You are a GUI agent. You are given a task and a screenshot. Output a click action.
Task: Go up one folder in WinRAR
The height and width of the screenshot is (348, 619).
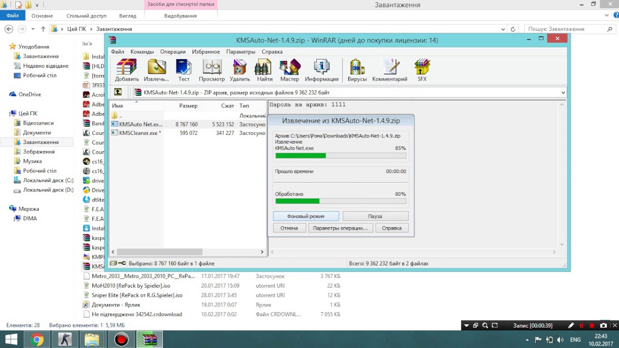pyautogui.click(x=118, y=92)
